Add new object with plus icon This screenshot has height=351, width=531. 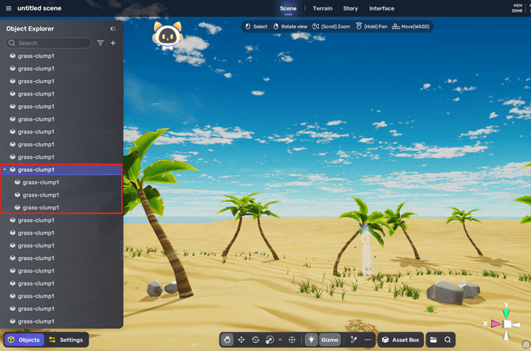(113, 43)
